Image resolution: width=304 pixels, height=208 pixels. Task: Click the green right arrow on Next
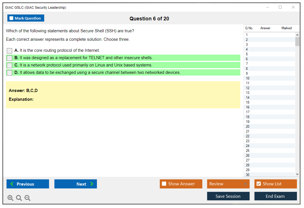pos(92,184)
